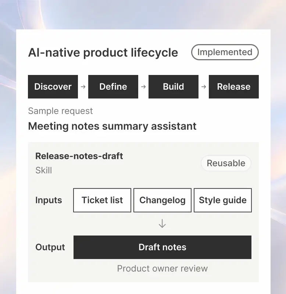Screen dimensions: 286x294
Task: Choose the Style guide input
Action: pyautogui.click(x=223, y=200)
